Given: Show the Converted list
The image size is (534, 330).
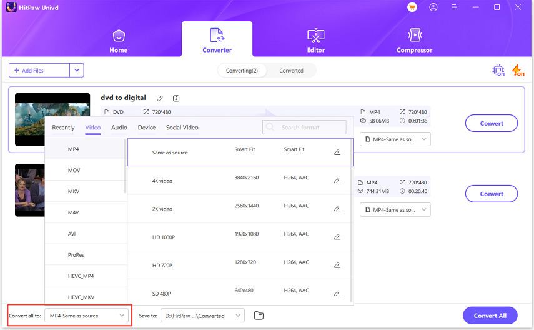Looking at the screenshot, I should click(291, 71).
